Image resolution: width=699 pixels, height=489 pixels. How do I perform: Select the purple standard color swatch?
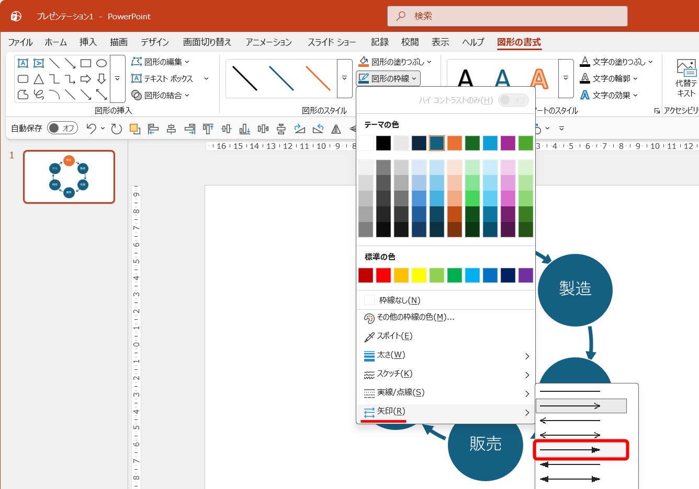click(x=526, y=275)
